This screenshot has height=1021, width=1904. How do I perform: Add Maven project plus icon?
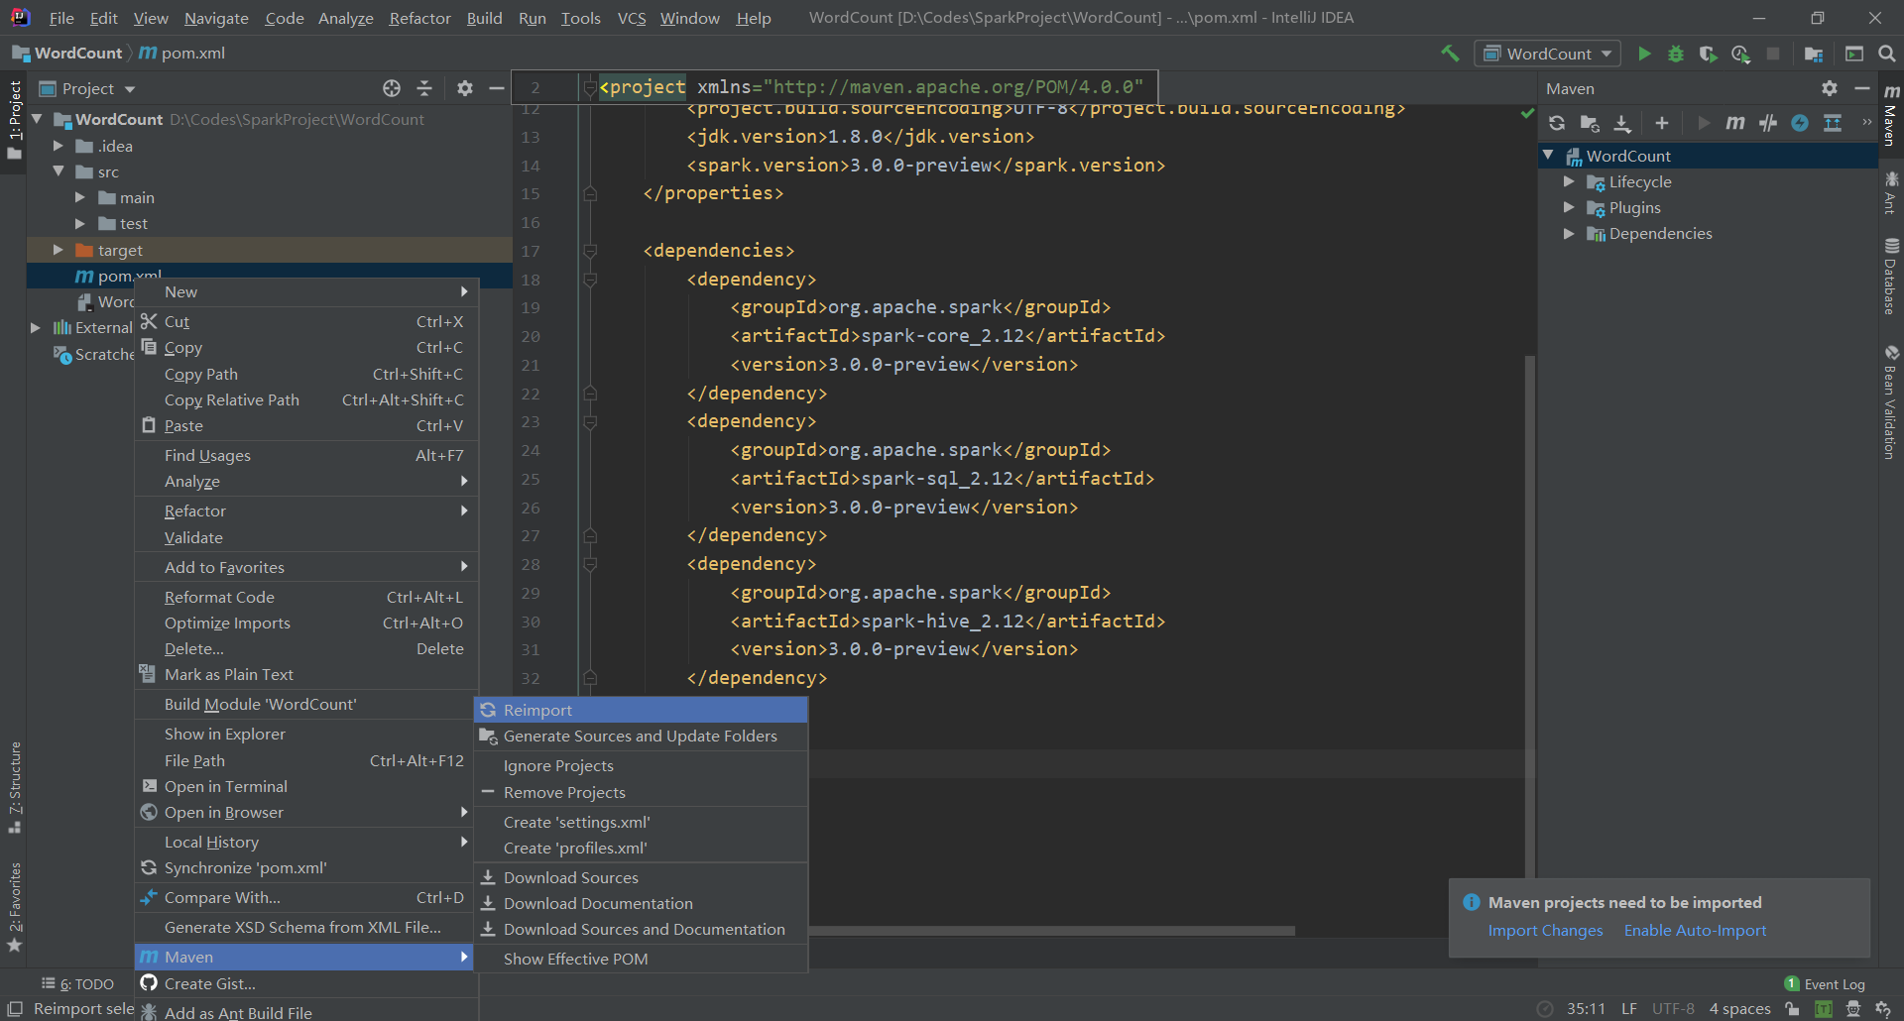pos(1662,123)
